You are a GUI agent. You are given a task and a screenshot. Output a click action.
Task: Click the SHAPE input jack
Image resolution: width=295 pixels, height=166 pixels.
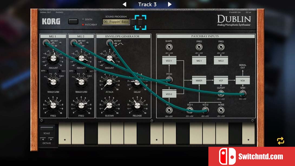(169, 47)
